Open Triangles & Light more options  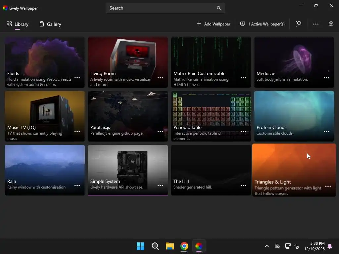click(x=328, y=186)
